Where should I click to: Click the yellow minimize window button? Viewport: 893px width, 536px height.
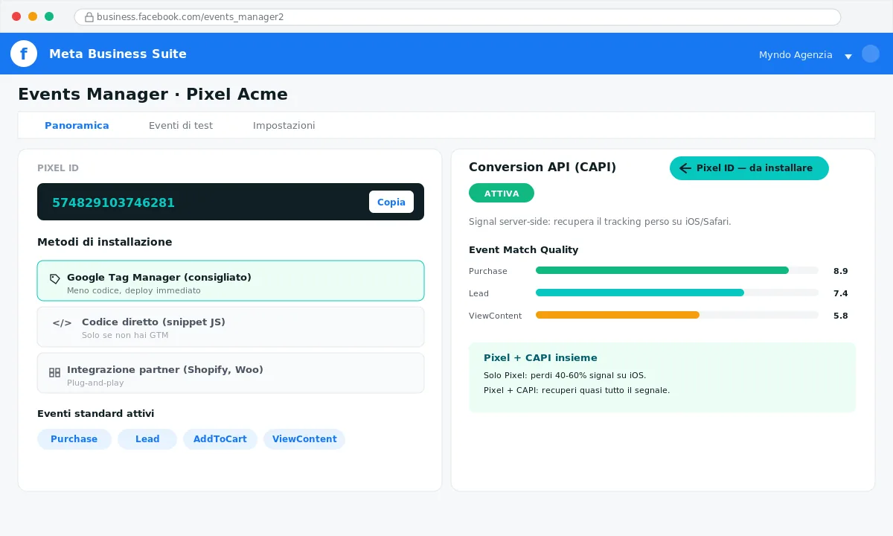click(x=33, y=16)
